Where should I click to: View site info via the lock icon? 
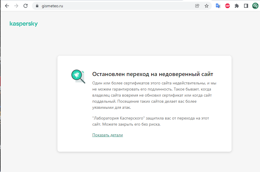[37, 6]
